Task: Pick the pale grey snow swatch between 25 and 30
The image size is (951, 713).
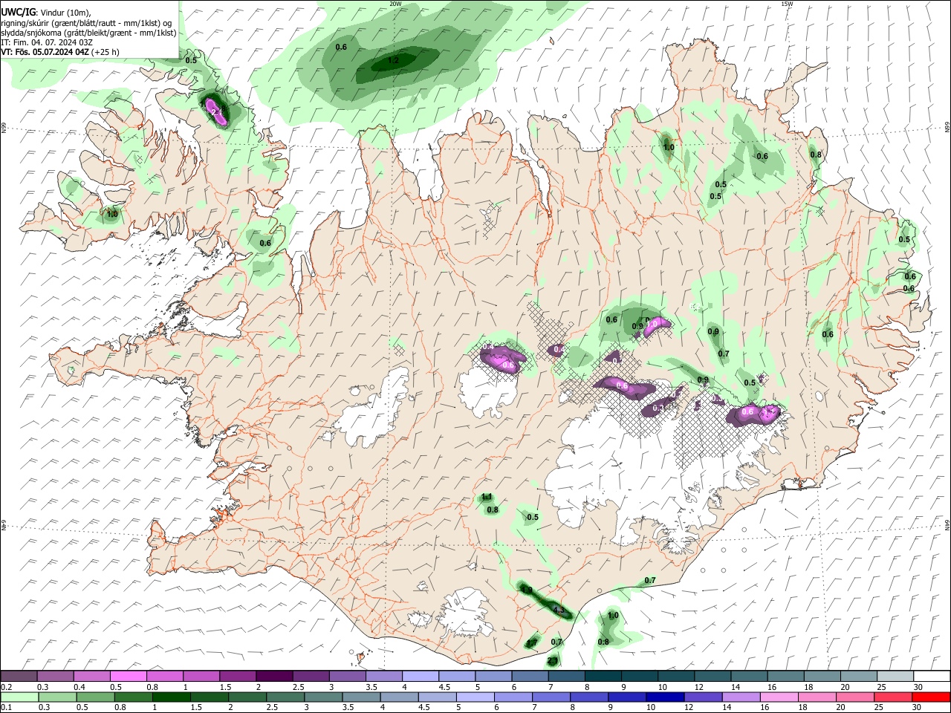Action: pyautogui.click(x=895, y=676)
